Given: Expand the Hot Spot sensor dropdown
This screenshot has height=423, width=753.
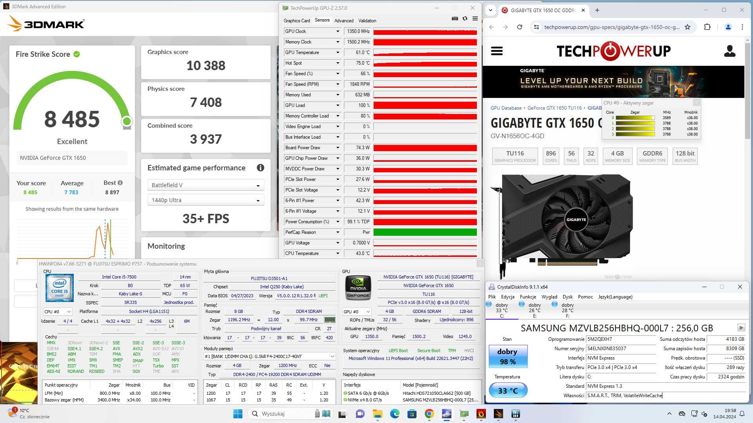Looking at the screenshot, I should [338, 63].
